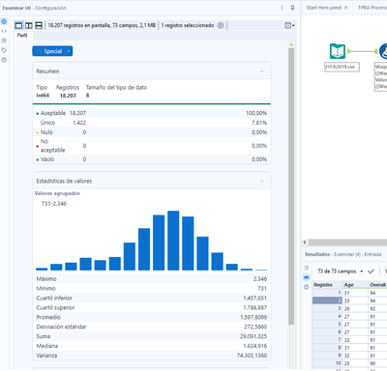
Task: Switch to single-pane layout view
Action: [19, 25]
